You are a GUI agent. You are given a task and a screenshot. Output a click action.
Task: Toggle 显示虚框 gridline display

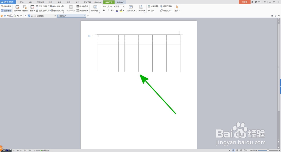(x=6, y=11)
